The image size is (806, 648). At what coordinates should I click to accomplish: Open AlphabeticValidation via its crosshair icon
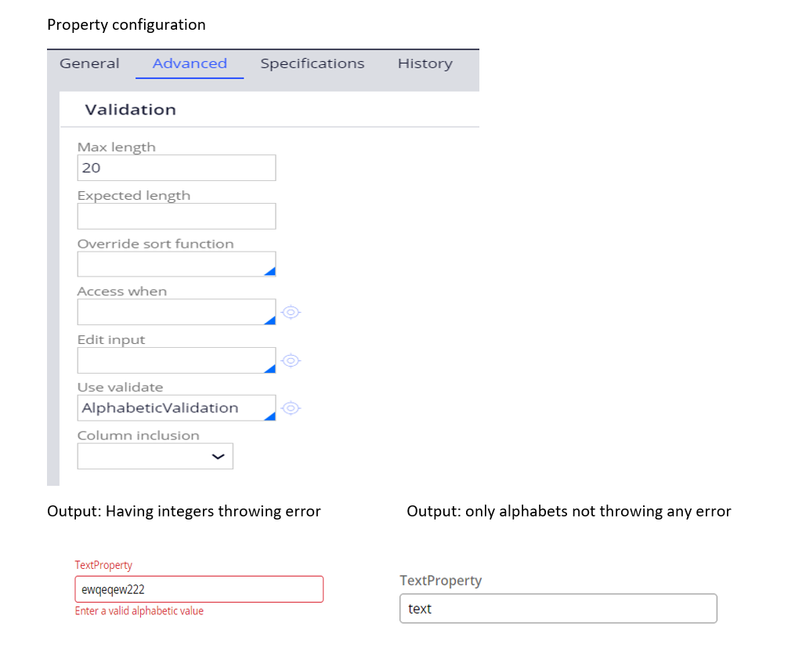tap(291, 407)
